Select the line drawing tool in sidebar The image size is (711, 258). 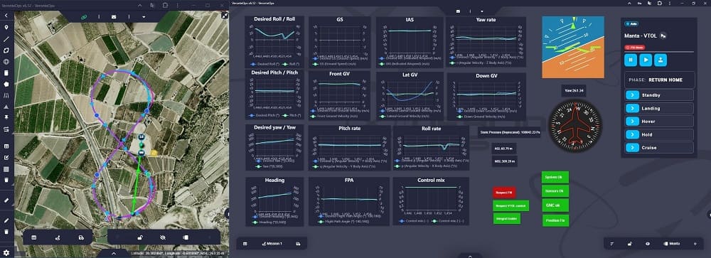pos(6,39)
